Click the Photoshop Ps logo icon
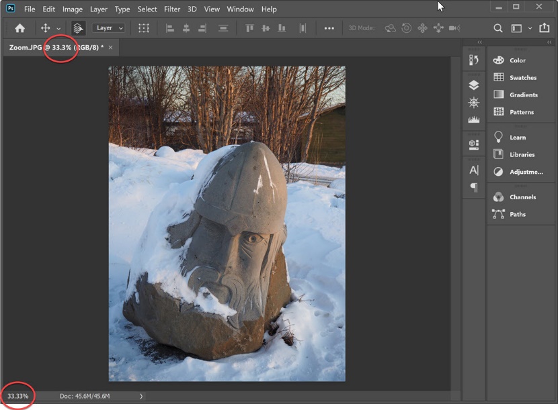Viewport: 558px width, 410px height. coord(11,8)
